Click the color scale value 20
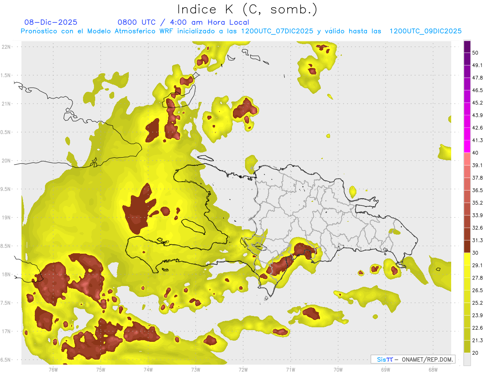The height and width of the screenshot is (375, 486). (x=475, y=353)
